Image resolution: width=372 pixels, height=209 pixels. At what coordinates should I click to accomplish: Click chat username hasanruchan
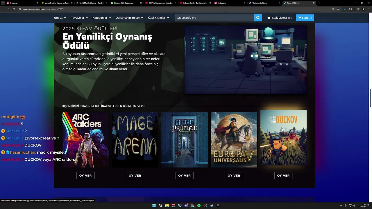click(x=23, y=152)
